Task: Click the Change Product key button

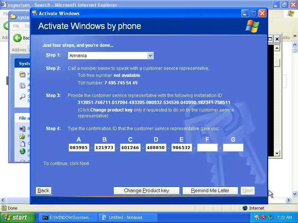Action: point(146,191)
